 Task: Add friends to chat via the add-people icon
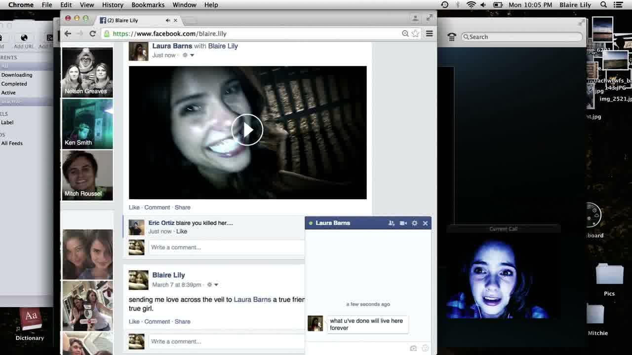391,223
